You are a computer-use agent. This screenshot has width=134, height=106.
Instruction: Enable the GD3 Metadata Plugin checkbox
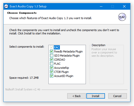click(x=51, y=56)
